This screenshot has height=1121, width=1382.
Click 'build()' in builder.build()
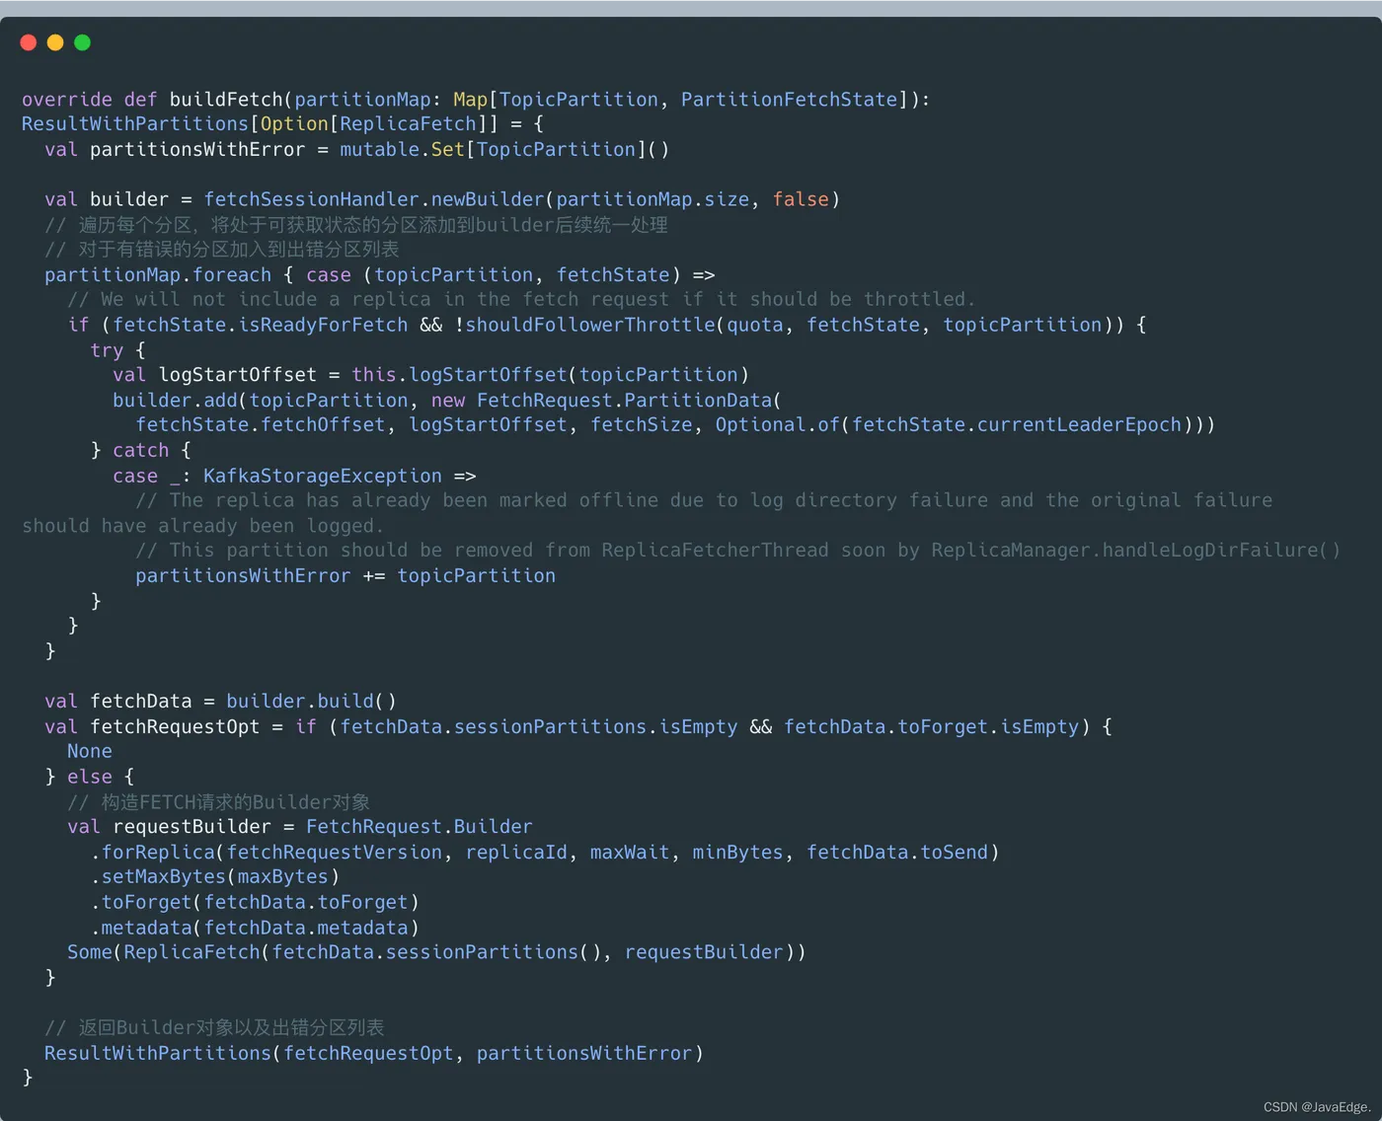tap(357, 702)
